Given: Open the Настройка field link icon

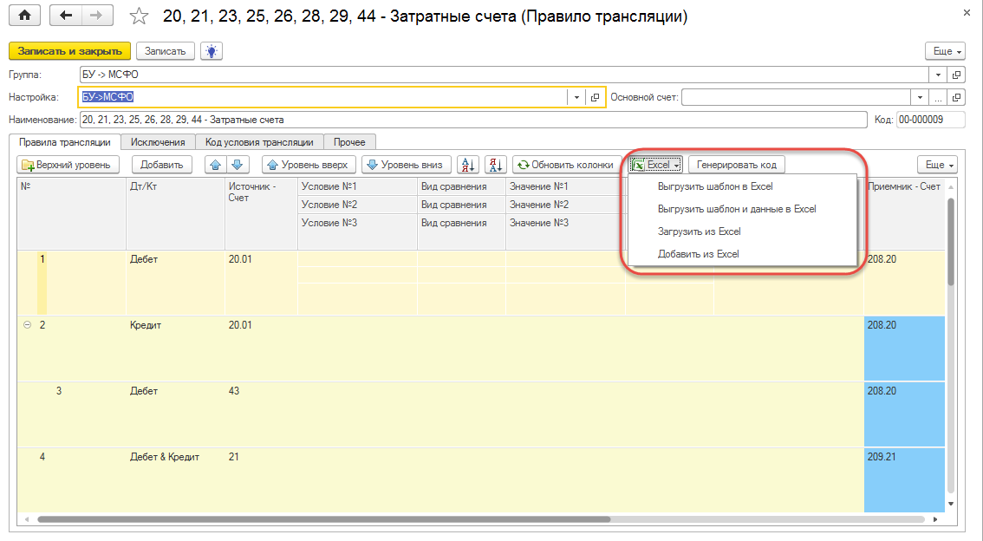Looking at the screenshot, I should tap(595, 97).
